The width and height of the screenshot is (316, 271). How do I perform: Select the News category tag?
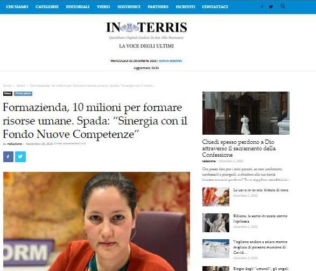point(8,94)
